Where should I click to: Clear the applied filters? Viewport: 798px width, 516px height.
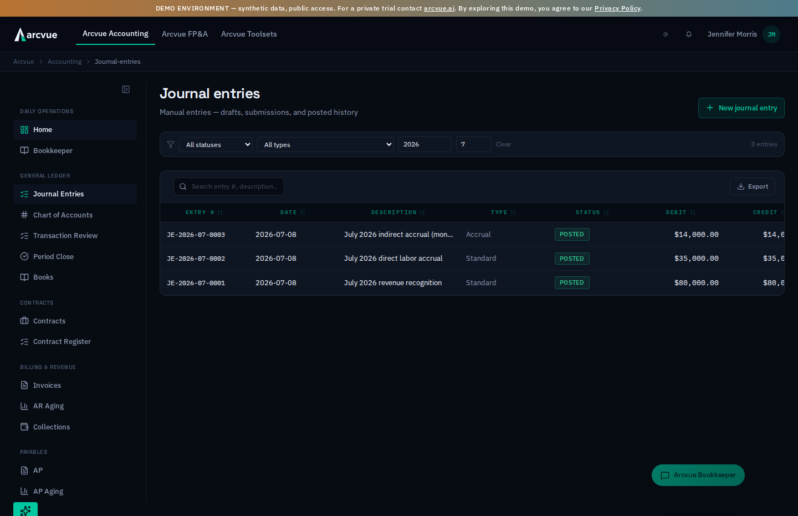503,144
